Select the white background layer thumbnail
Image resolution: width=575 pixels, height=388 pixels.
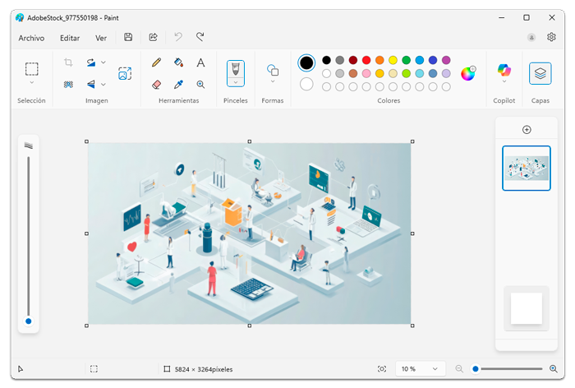527,308
